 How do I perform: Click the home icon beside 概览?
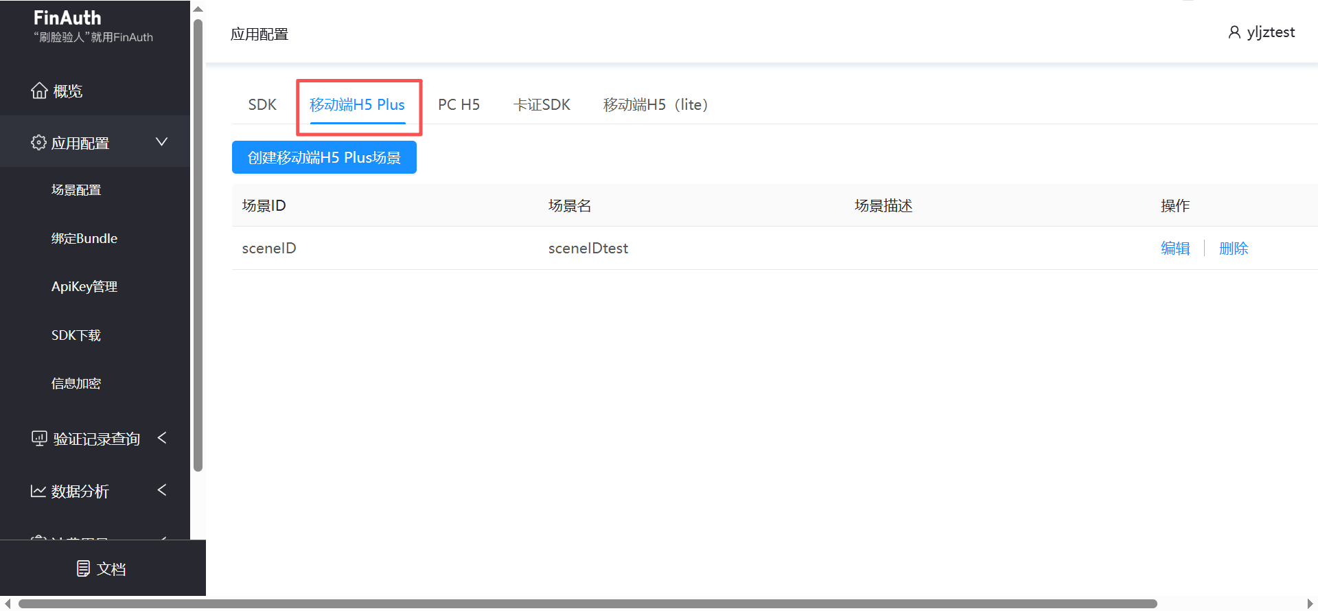pos(39,91)
